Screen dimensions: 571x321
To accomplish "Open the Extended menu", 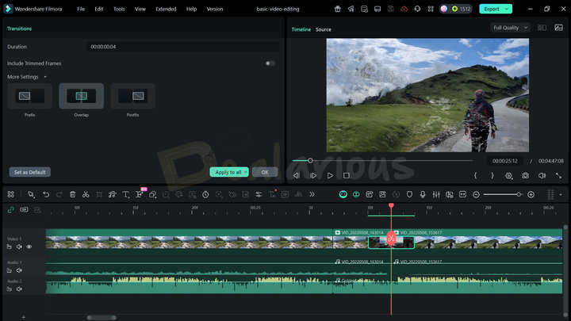I will point(166,9).
